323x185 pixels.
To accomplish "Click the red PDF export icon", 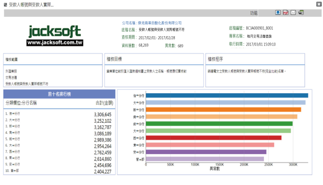I will click(285, 13).
